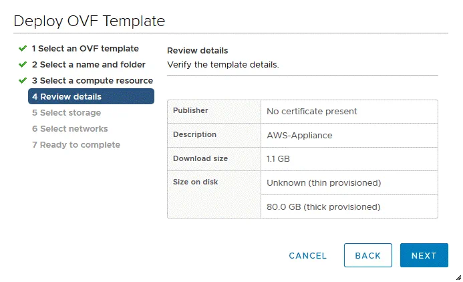Go to step 1 Select an OVF template
The width and height of the screenshot is (463, 282).
85,49
